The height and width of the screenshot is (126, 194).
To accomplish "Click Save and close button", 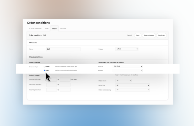I will click(149, 35).
